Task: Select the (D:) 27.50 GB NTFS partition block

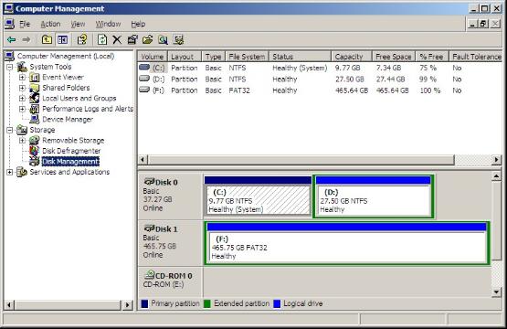Action: click(374, 196)
